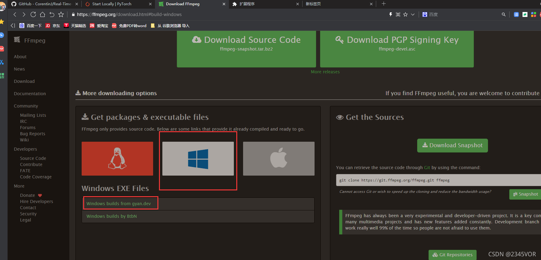The image size is (541, 260).
Task: Open Code Coverage link
Action: 36,177
